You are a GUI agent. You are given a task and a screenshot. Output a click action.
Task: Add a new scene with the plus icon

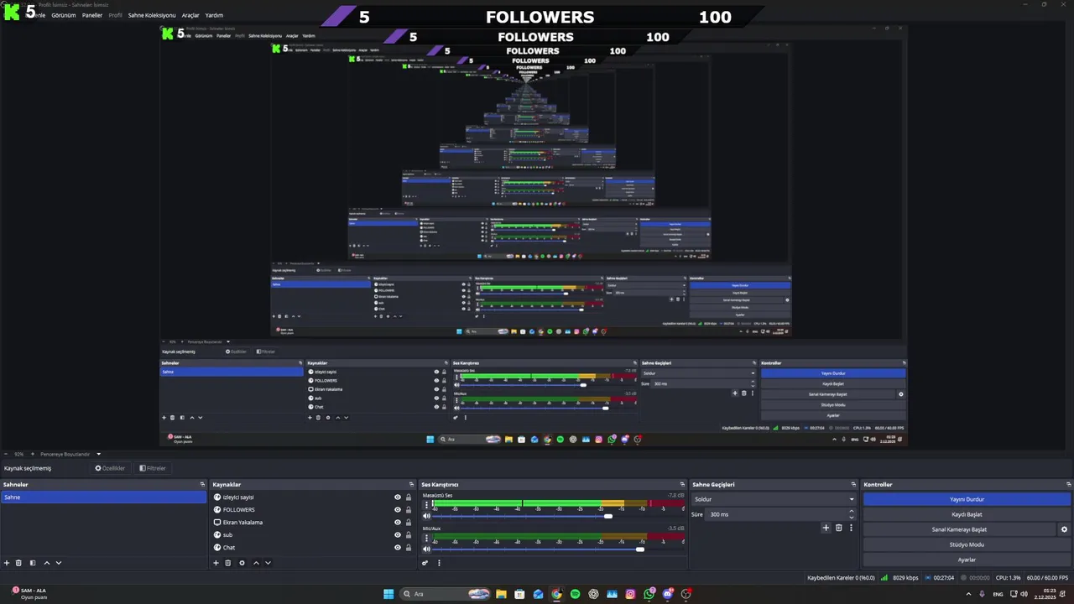pos(7,563)
